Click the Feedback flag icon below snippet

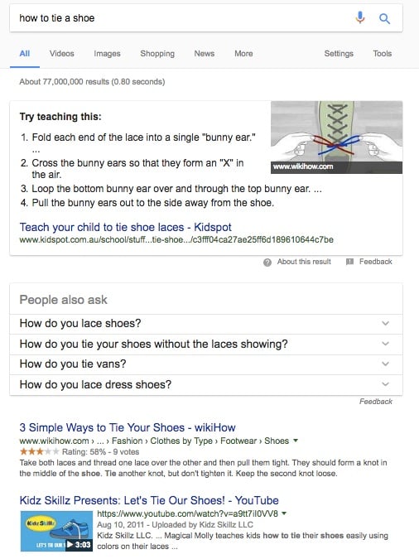(x=349, y=262)
